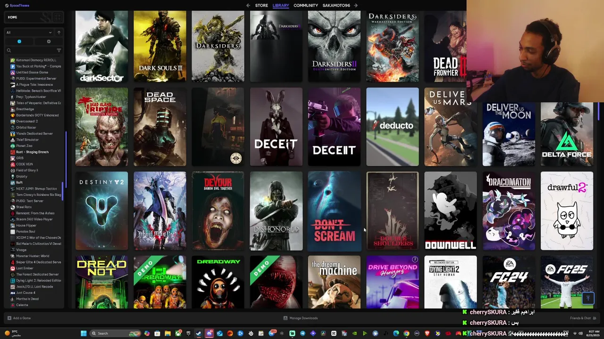Open the Destiny 2 game cover

[x=101, y=211]
